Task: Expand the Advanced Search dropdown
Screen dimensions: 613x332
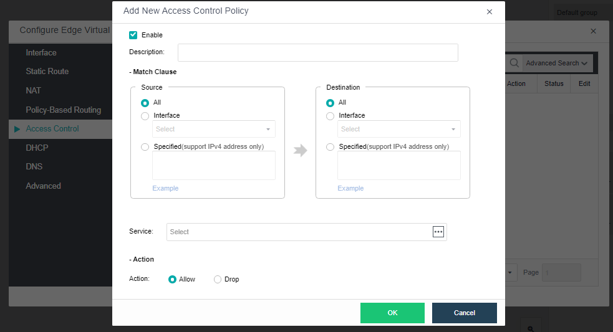Action: tap(556, 63)
